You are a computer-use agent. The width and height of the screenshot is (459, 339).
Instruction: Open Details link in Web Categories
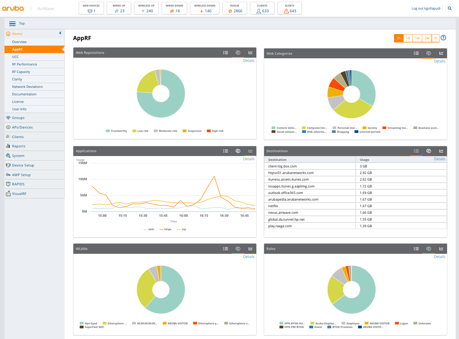coord(439,61)
